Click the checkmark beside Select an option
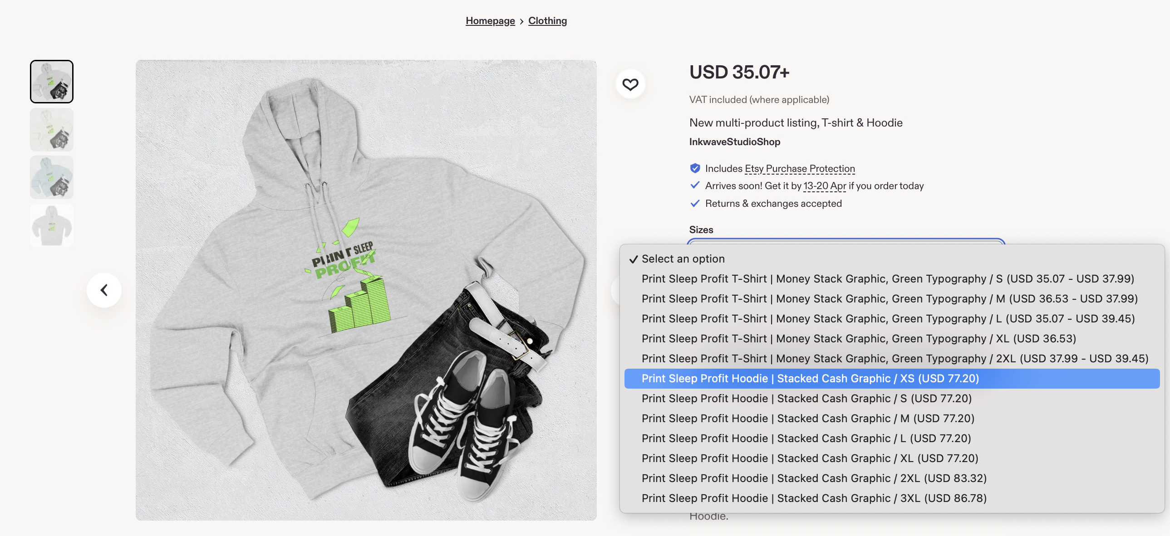The image size is (1170, 536). [633, 258]
